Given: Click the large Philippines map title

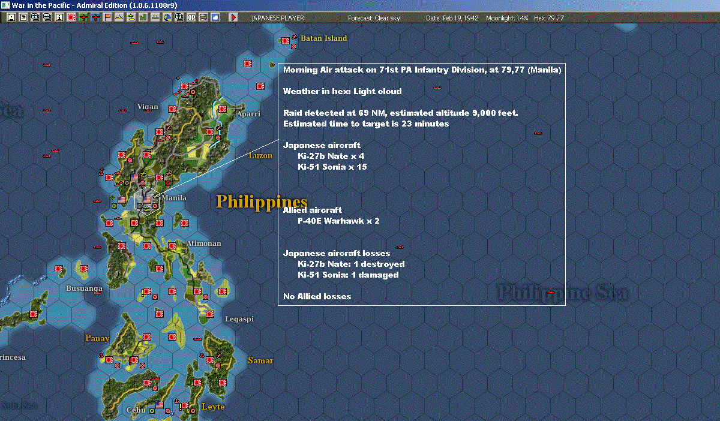Looking at the screenshot, I should click(262, 202).
